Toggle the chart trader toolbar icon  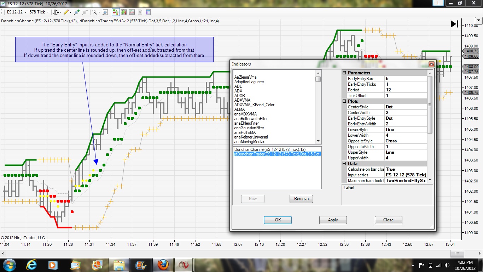pyautogui.click(x=116, y=12)
